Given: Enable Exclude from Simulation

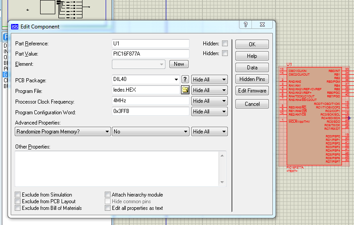Looking at the screenshot, I should point(17,194).
